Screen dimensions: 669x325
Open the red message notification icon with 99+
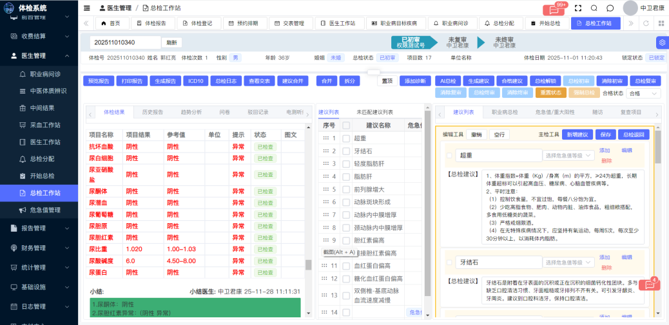pyautogui.click(x=553, y=9)
